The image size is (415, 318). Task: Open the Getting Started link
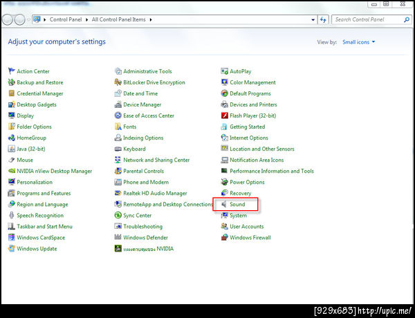pos(247,127)
